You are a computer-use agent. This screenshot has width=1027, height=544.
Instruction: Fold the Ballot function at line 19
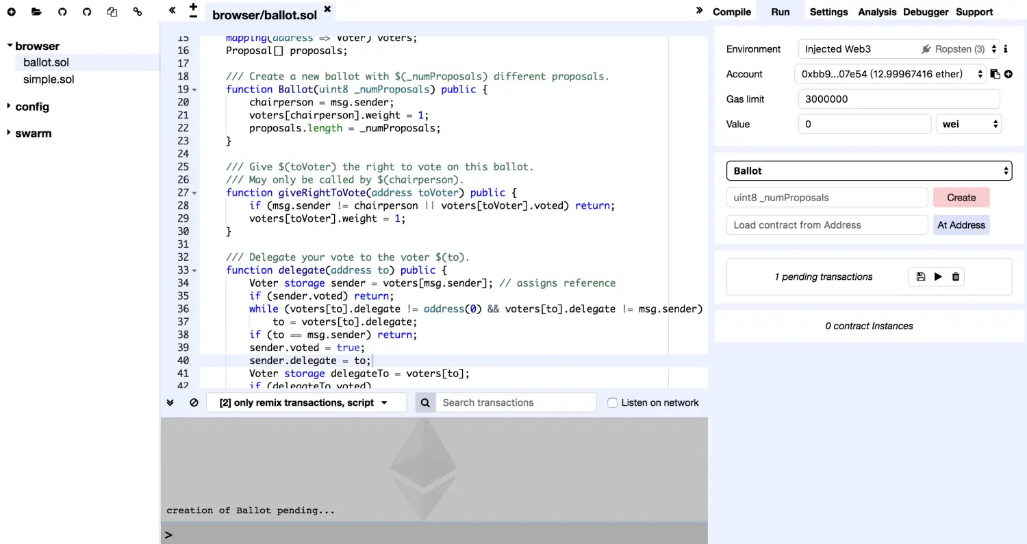194,90
